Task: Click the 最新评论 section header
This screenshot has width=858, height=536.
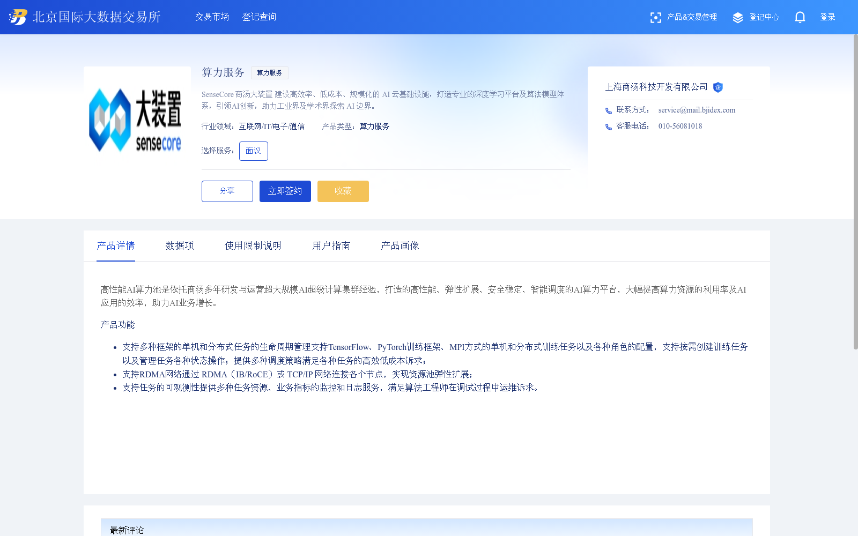Action: point(427,527)
